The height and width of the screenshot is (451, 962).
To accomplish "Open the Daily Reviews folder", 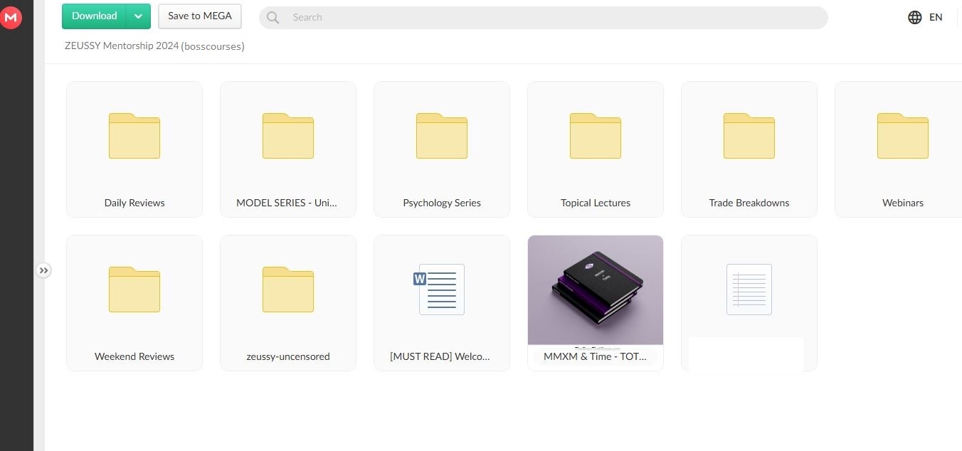I will coord(134,149).
